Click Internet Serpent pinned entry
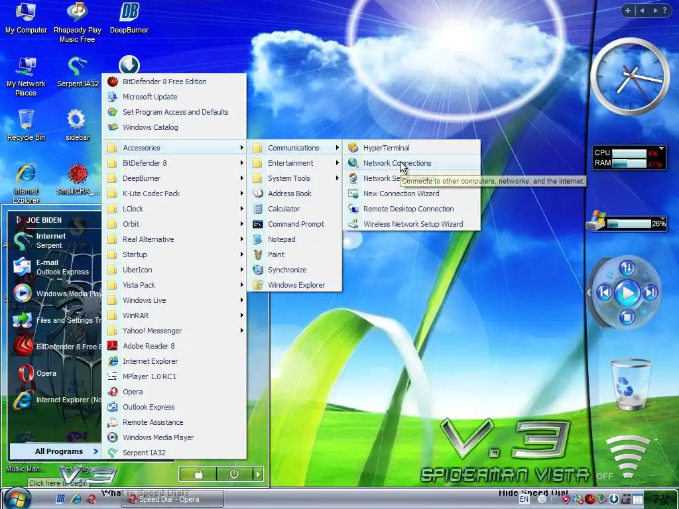 pyautogui.click(x=56, y=241)
